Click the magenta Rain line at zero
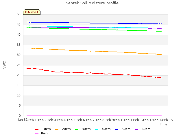This screenshot has width=185, height=139. [94, 116]
